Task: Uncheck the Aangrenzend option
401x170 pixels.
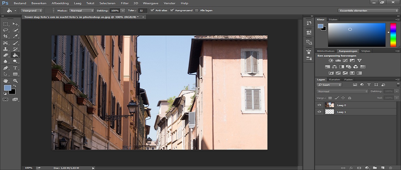Action: (x=172, y=10)
